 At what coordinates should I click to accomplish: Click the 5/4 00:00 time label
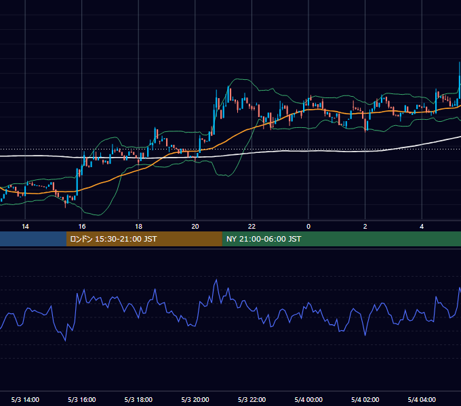click(x=308, y=399)
